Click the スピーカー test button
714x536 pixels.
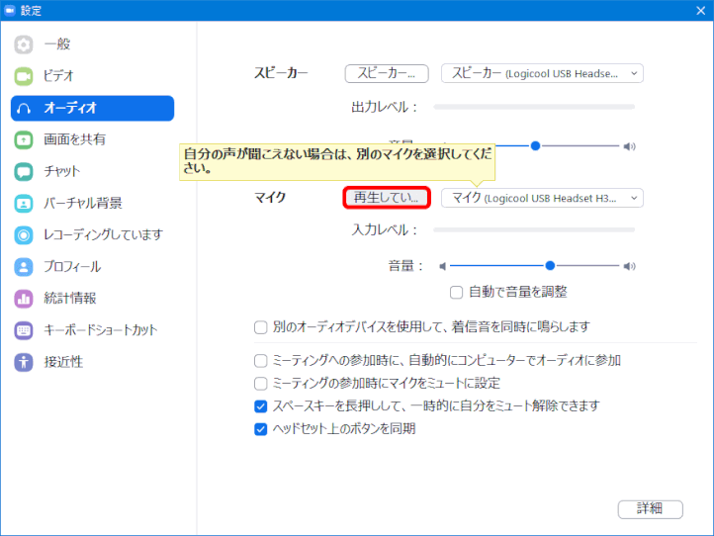pyautogui.click(x=387, y=73)
